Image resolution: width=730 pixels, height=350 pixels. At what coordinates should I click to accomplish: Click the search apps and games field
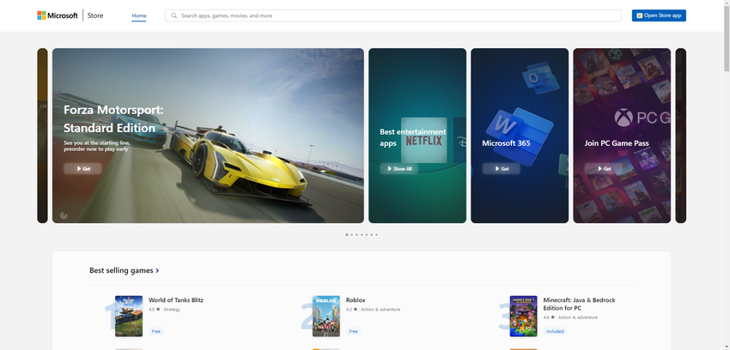point(395,15)
